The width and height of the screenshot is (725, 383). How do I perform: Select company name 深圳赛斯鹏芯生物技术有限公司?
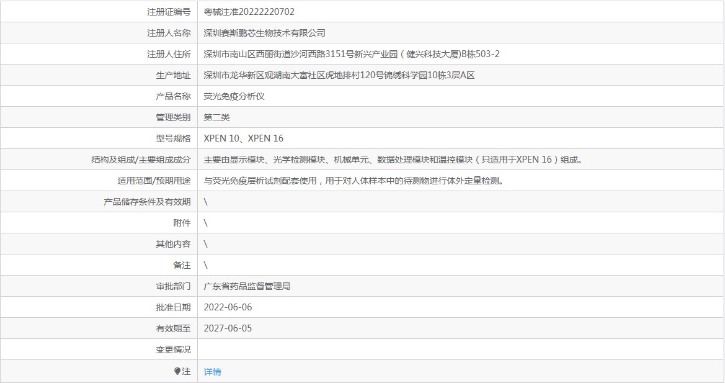[x=264, y=33]
